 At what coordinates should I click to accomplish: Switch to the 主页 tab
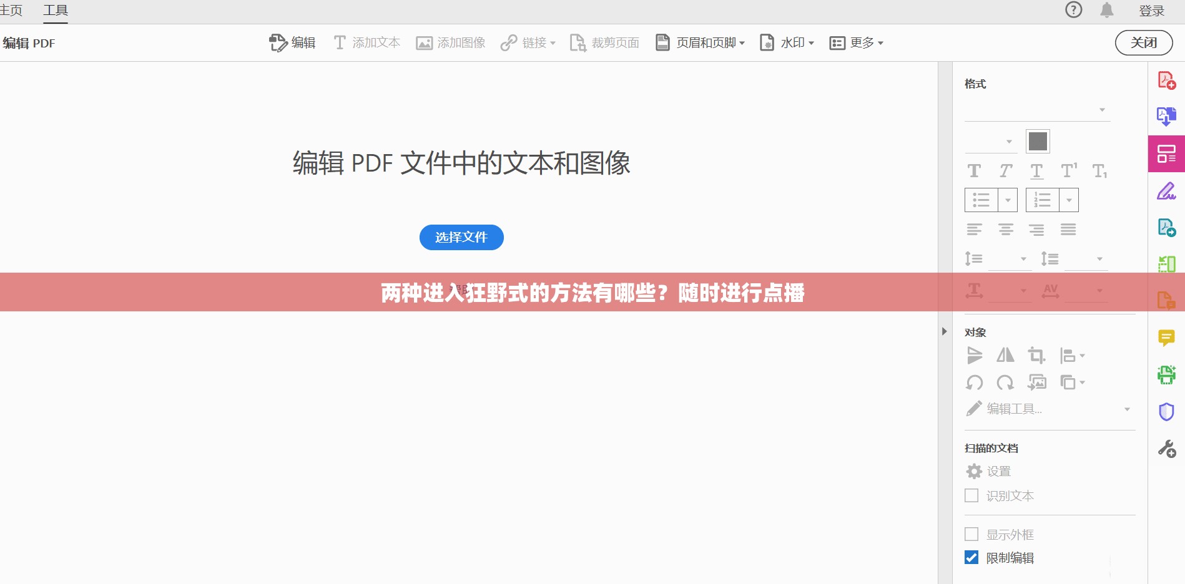pyautogui.click(x=11, y=10)
